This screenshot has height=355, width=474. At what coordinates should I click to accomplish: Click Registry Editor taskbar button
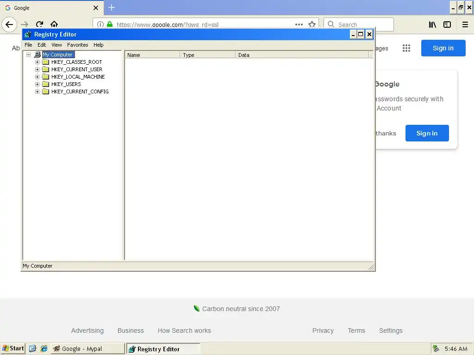pyautogui.click(x=163, y=349)
